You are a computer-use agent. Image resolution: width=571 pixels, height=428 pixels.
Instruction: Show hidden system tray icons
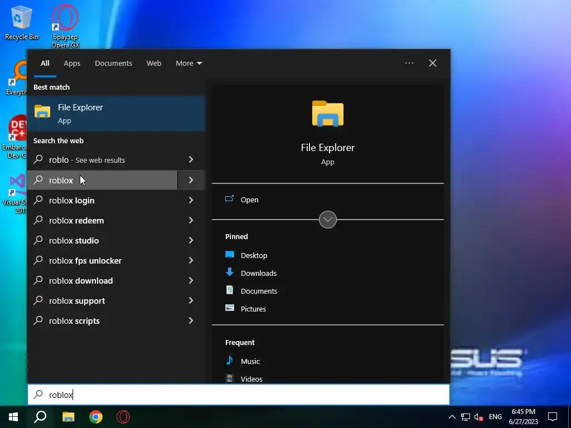tap(452, 417)
